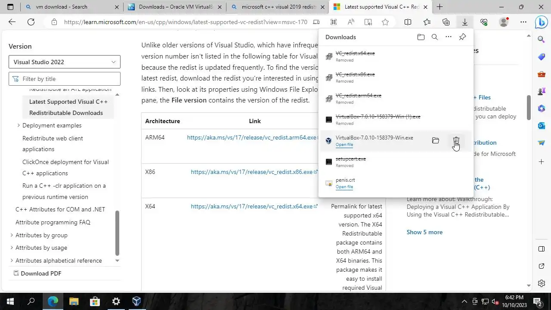Expand Attributes alphabetical reference
This screenshot has height=310, width=551.
[12, 260]
